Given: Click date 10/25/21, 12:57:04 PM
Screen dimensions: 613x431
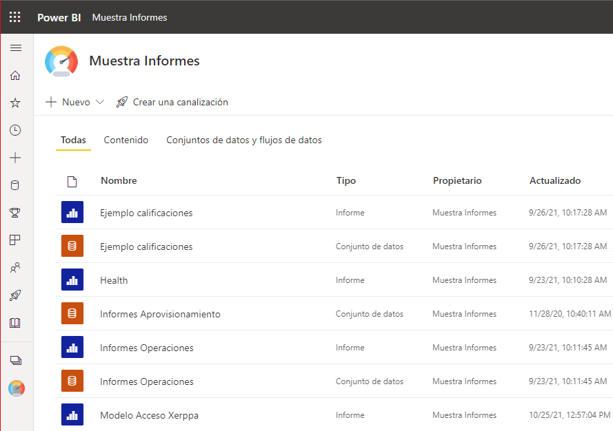Looking at the screenshot, I should (x=570, y=415).
